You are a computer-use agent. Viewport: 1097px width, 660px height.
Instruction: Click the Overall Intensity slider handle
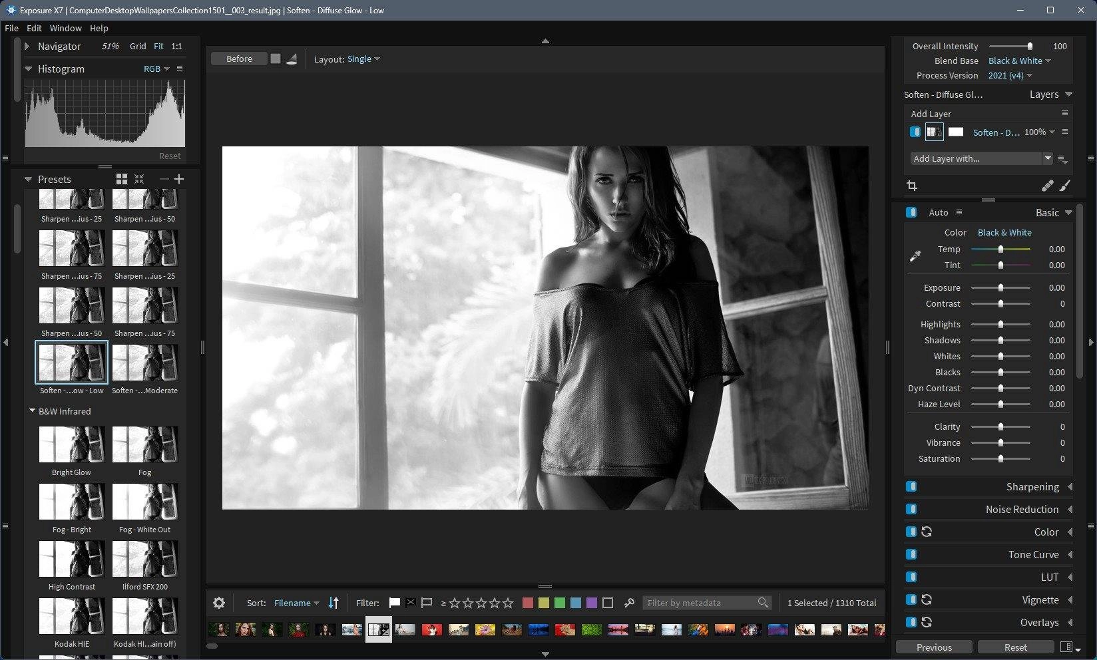pos(1030,46)
